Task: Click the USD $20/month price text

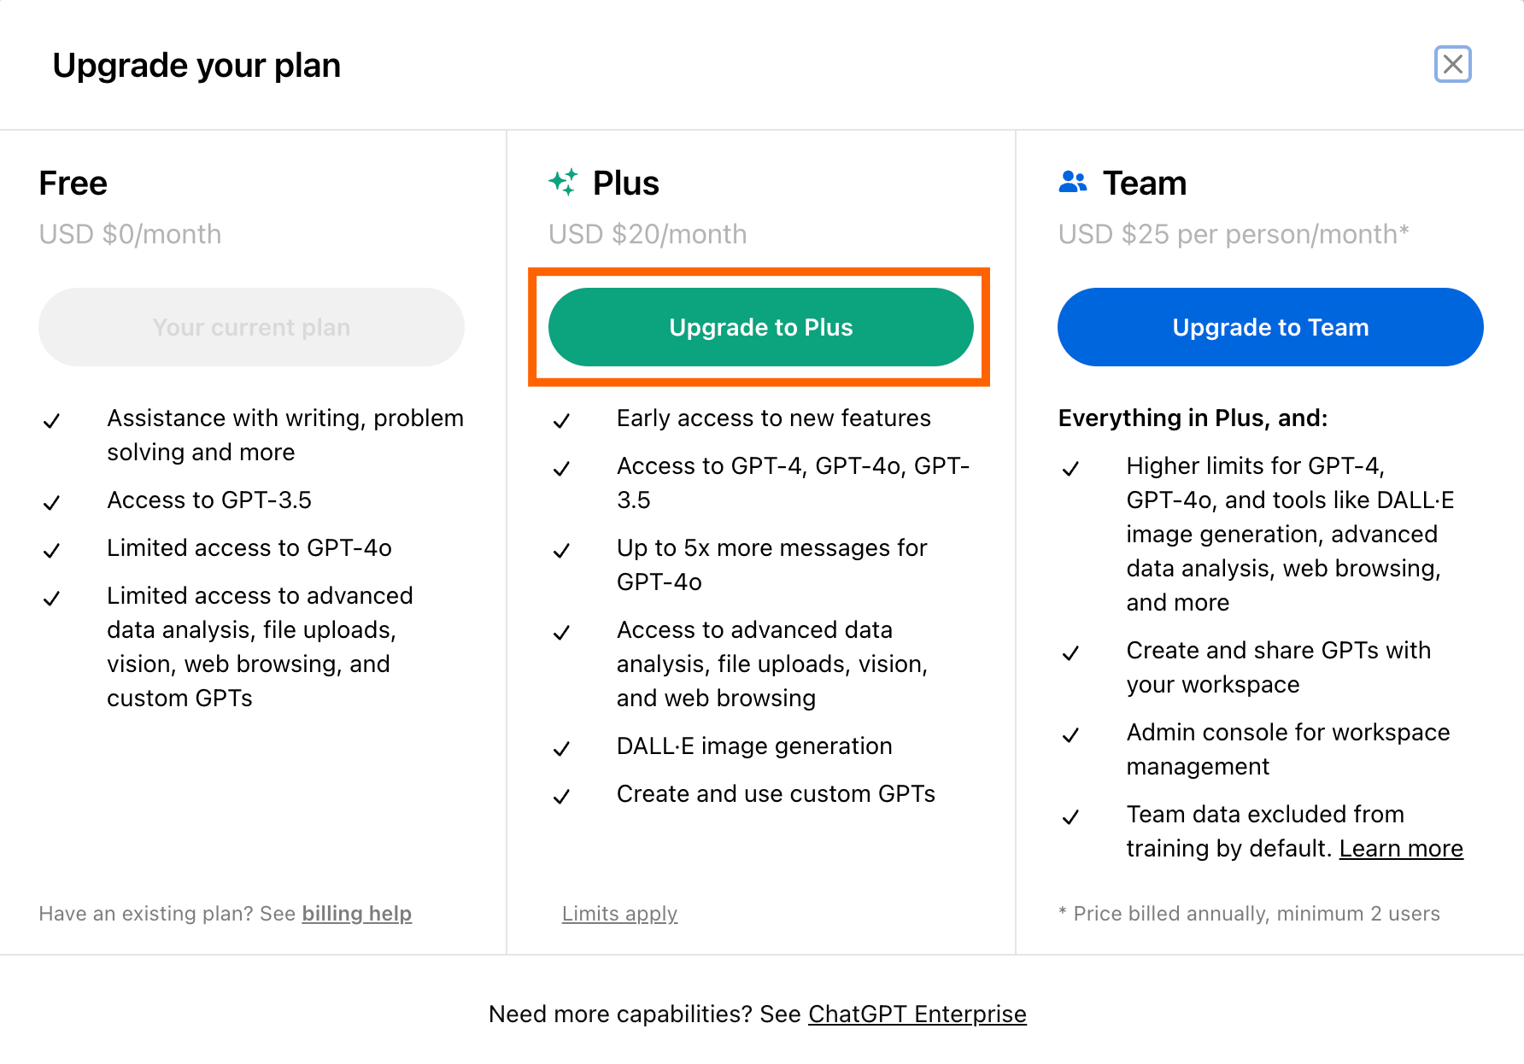Action: 648,234
